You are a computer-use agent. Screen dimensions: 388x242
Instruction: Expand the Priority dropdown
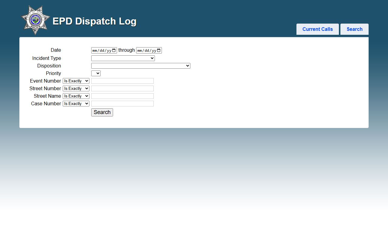tap(96, 73)
